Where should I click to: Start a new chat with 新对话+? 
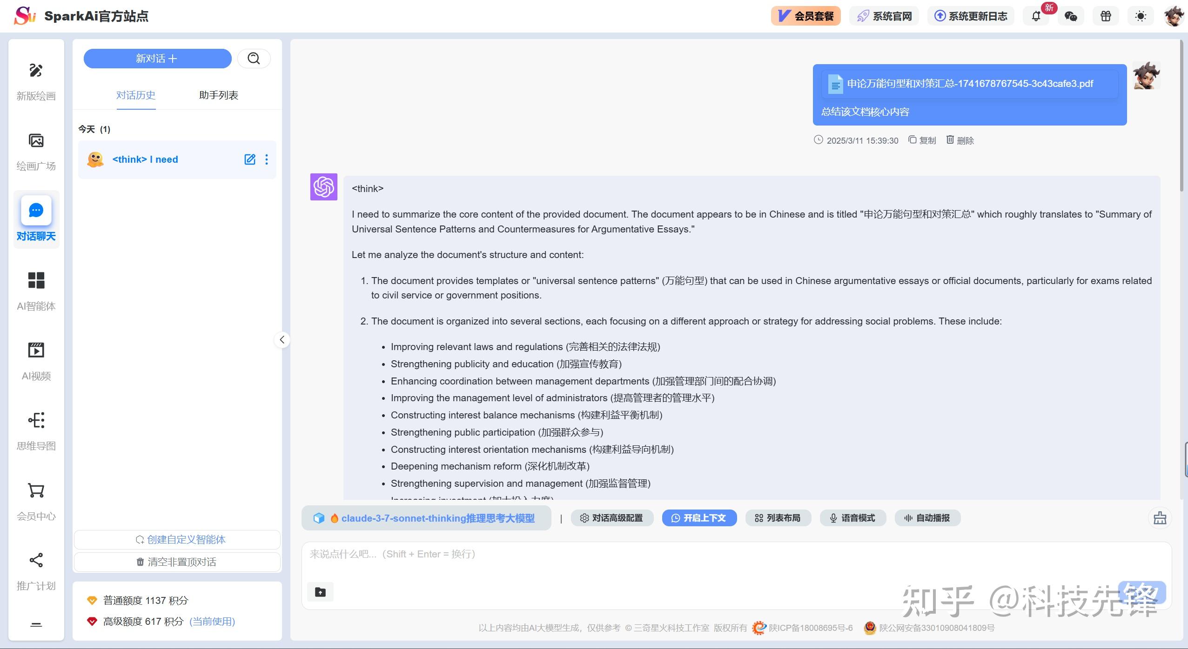(x=157, y=58)
